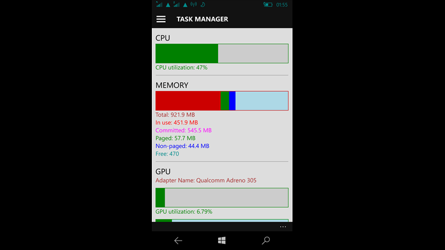Image resolution: width=445 pixels, height=250 pixels.
Task: Click the CPU utilization progress bar
Action: click(221, 53)
